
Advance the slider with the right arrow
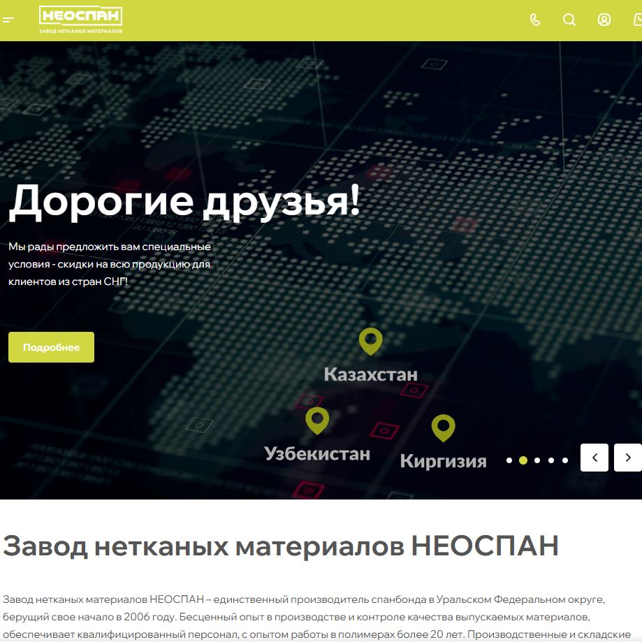click(627, 458)
